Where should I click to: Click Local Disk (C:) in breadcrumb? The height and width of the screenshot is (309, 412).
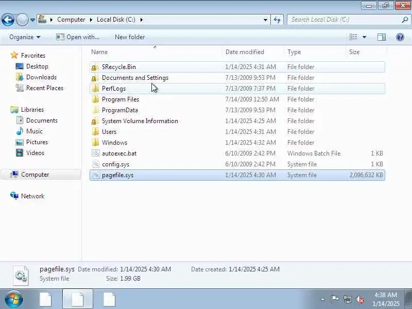(x=116, y=20)
